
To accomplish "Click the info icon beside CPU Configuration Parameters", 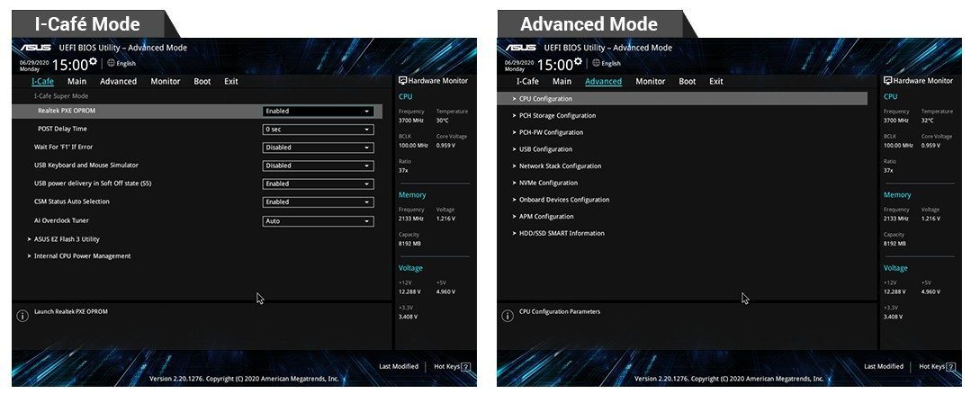I will (508, 316).
